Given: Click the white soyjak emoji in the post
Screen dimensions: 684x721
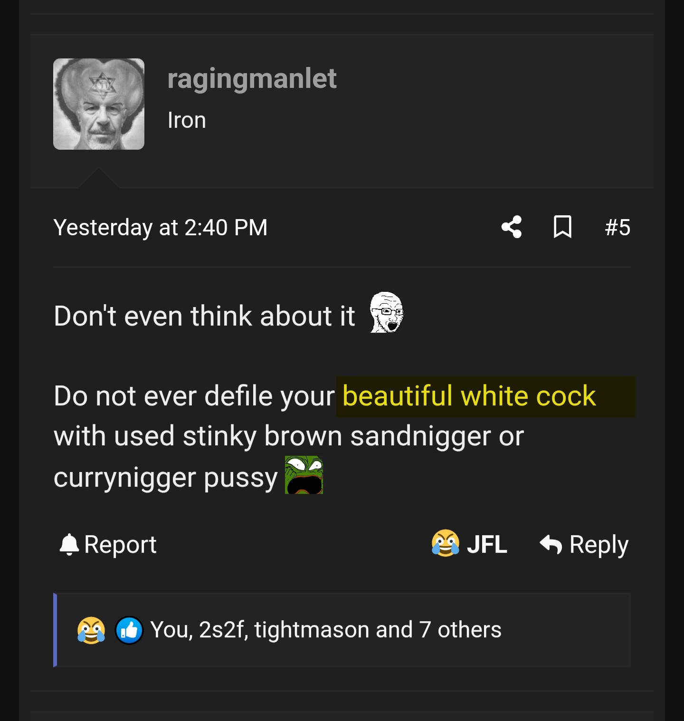Looking at the screenshot, I should pos(387,312).
